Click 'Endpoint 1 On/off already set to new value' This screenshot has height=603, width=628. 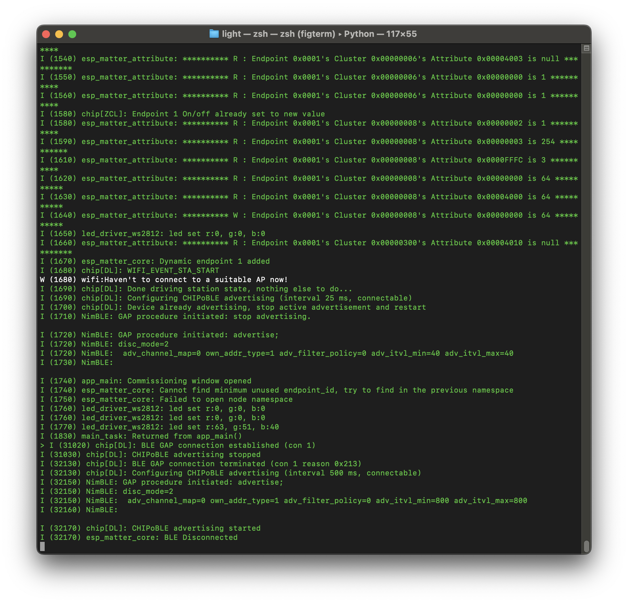pos(182,114)
